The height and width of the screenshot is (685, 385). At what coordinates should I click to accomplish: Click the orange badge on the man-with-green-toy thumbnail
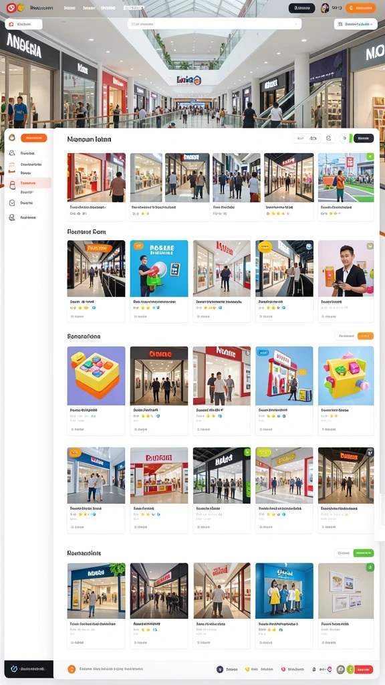(138, 246)
